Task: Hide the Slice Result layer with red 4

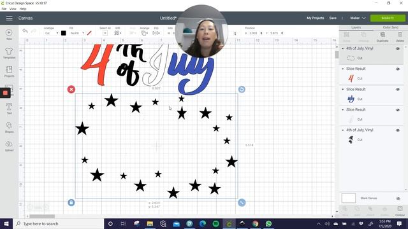Action: click(x=398, y=69)
